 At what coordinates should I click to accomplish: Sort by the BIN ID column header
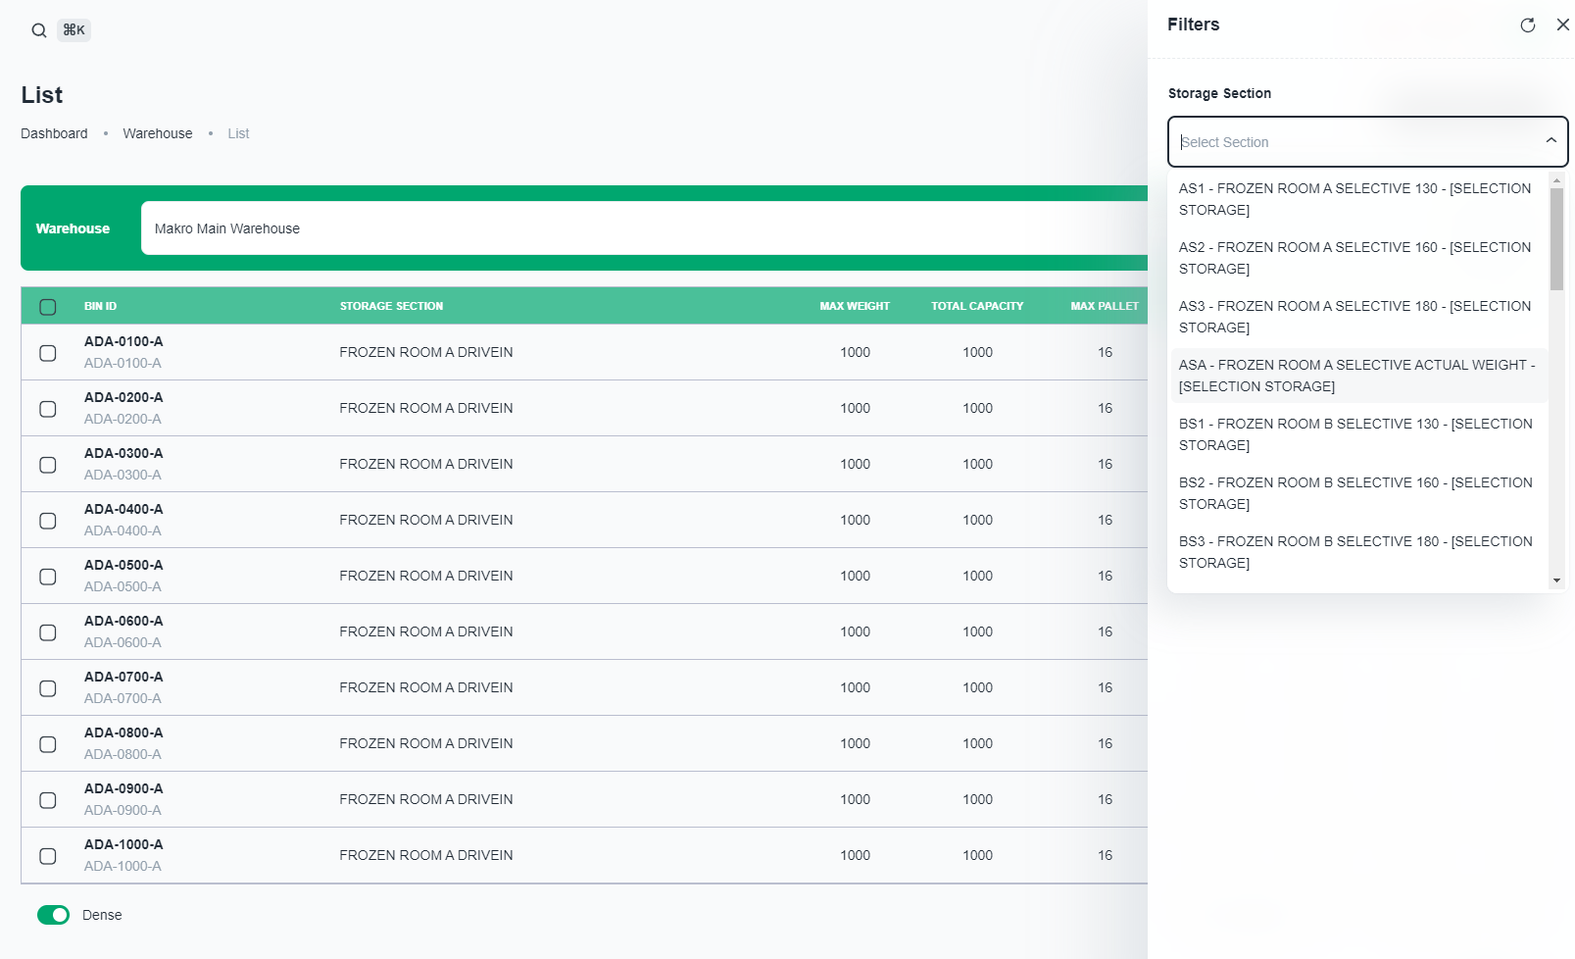(x=100, y=306)
